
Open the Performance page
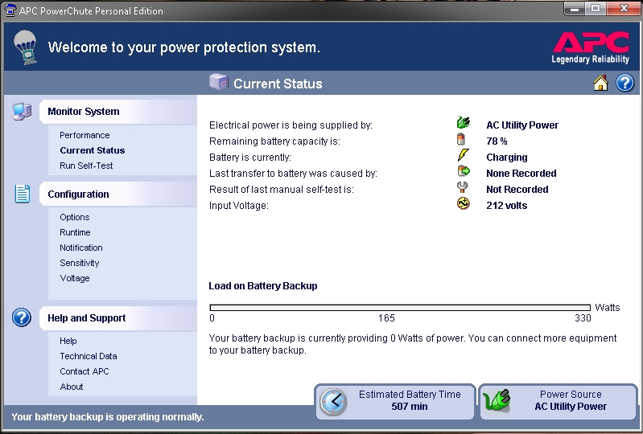tap(84, 135)
